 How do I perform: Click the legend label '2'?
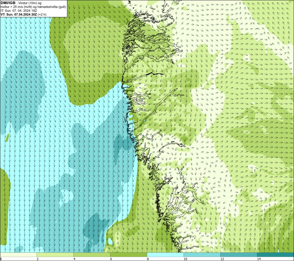tap(38, 259)
